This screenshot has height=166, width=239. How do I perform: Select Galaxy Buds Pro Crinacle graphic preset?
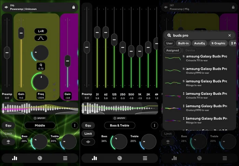(x=199, y=58)
